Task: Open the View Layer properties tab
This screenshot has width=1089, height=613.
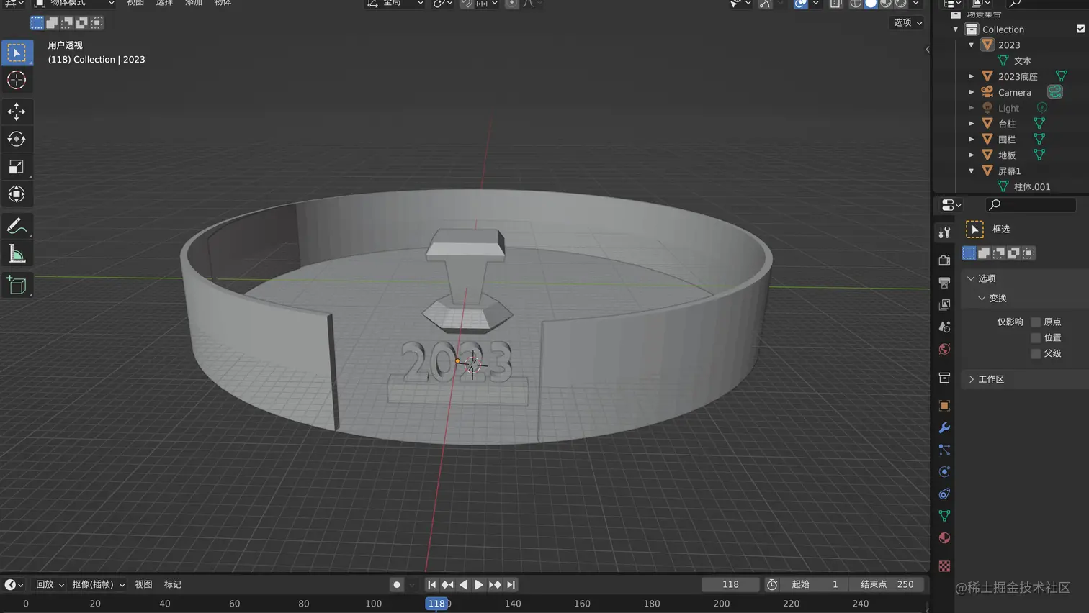Action: coord(944,305)
